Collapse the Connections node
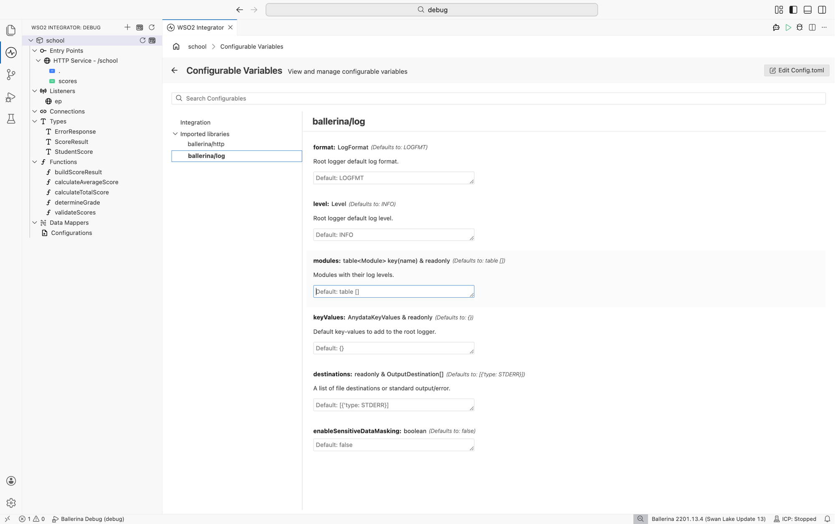835x524 pixels. click(x=35, y=111)
